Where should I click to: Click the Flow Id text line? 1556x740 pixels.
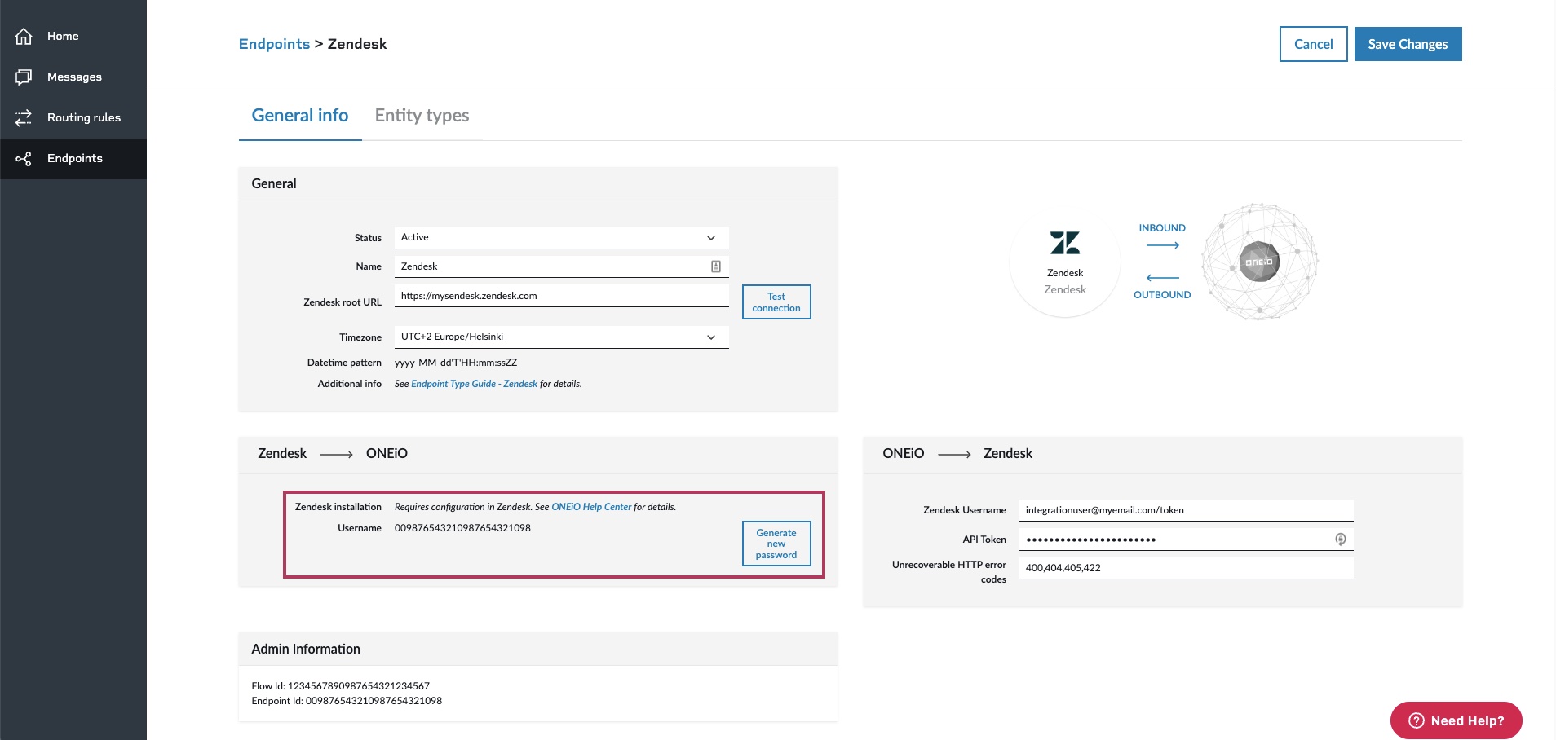pos(340,686)
